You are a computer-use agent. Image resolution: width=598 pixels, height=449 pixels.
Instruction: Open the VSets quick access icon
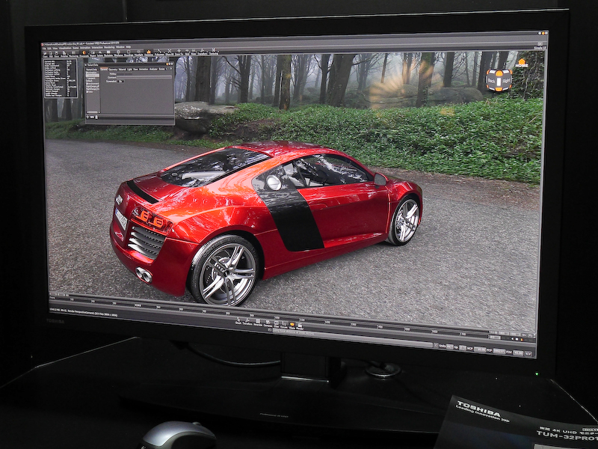click(x=292, y=326)
